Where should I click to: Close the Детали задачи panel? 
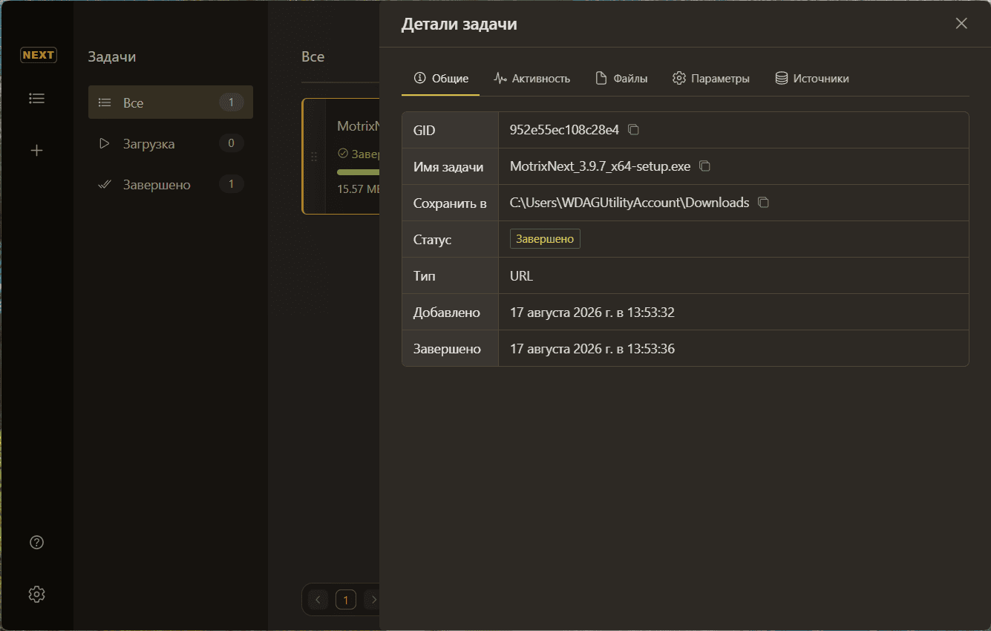(961, 24)
